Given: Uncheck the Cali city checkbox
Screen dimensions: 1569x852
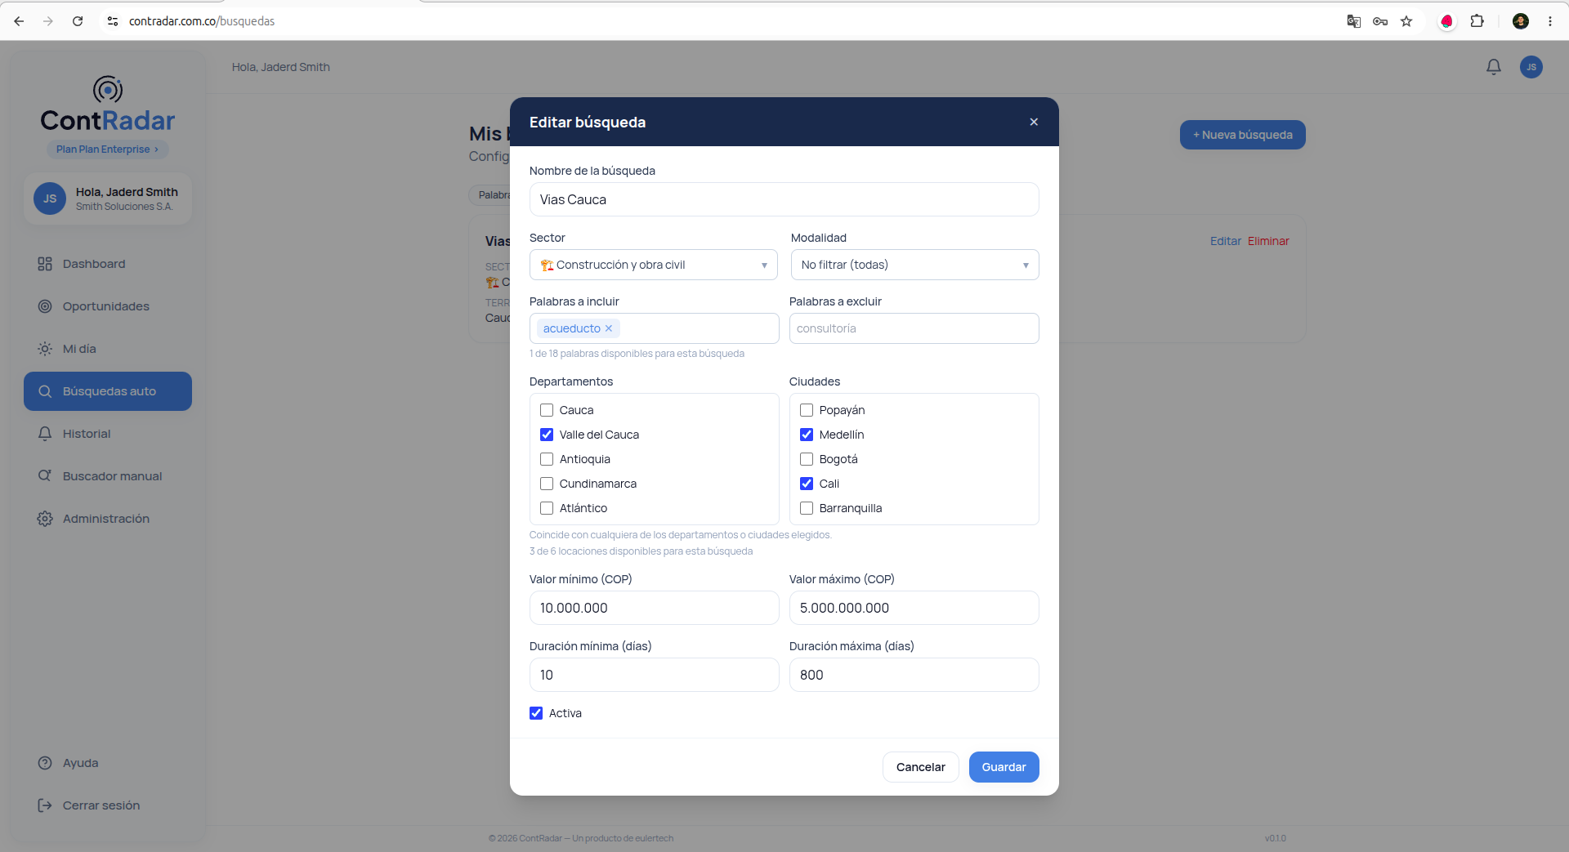Looking at the screenshot, I should click(x=807, y=484).
